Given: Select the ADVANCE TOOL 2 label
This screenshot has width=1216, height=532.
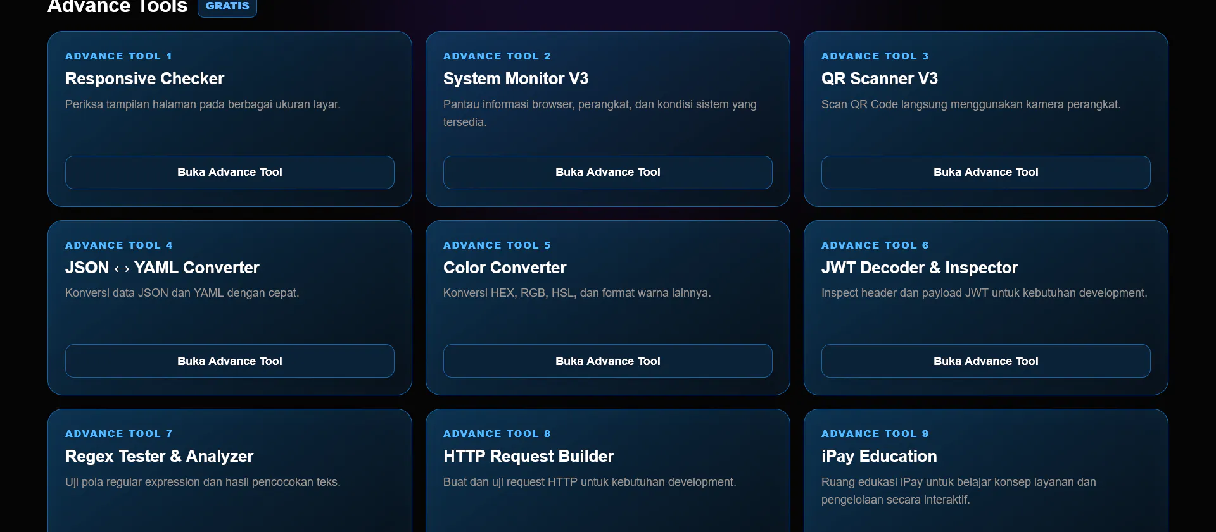Looking at the screenshot, I should [x=497, y=56].
